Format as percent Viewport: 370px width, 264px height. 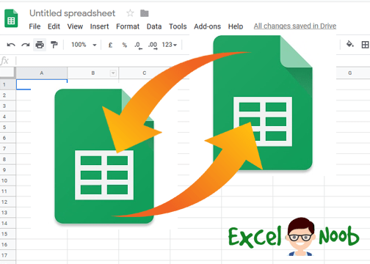point(125,45)
